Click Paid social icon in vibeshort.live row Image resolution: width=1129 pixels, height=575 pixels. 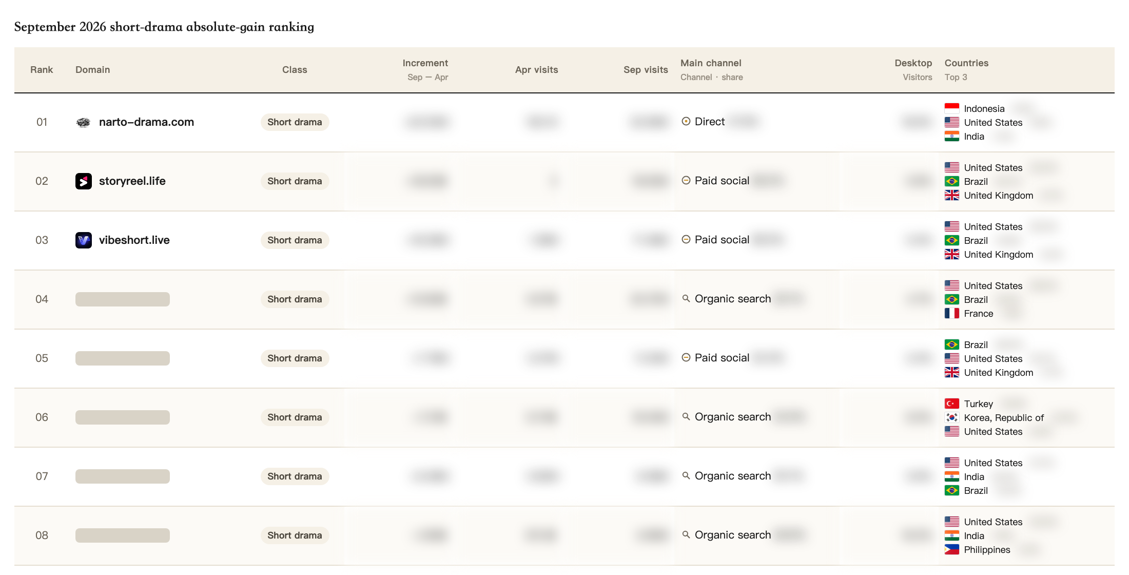point(686,240)
